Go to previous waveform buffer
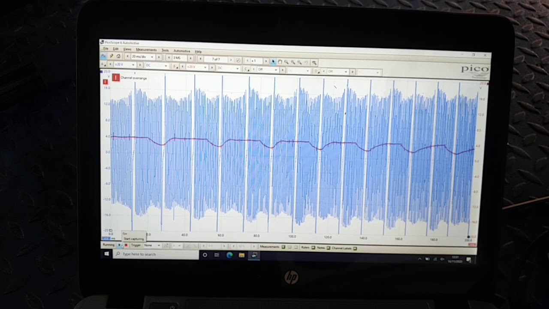This screenshot has height=309, width=549. click(x=200, y=58)
